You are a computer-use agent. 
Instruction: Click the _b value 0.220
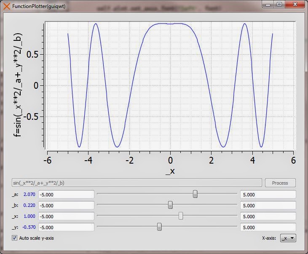tap(29, 205)
